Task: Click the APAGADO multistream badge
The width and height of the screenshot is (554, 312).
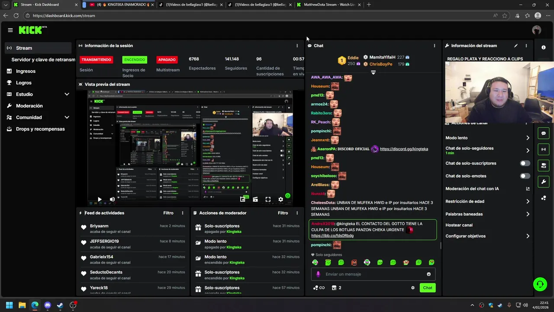Action: (x=167, y=60)
